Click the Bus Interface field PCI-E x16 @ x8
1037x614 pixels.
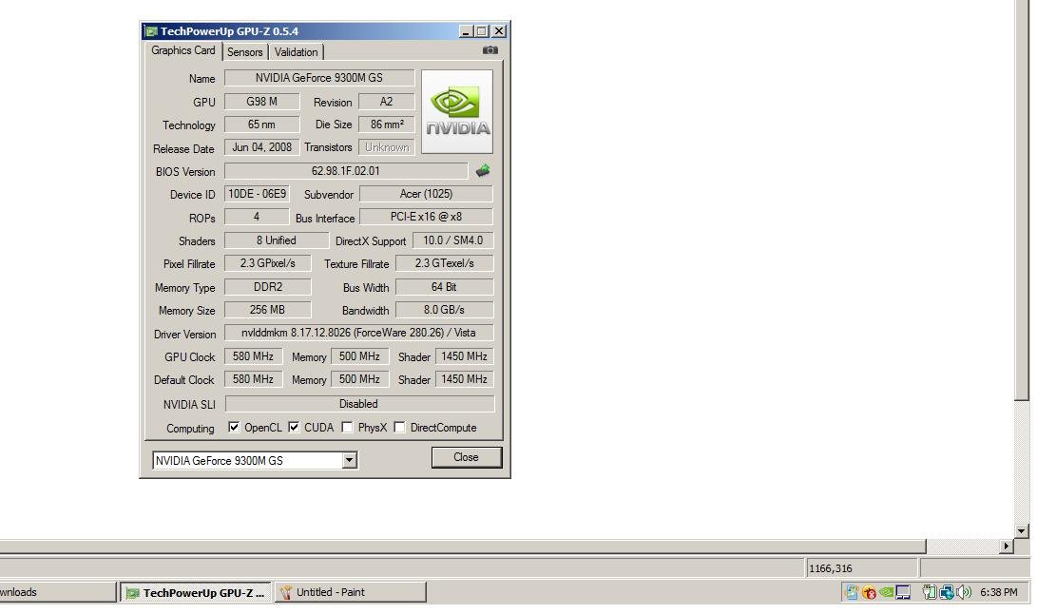pos(426,217)
